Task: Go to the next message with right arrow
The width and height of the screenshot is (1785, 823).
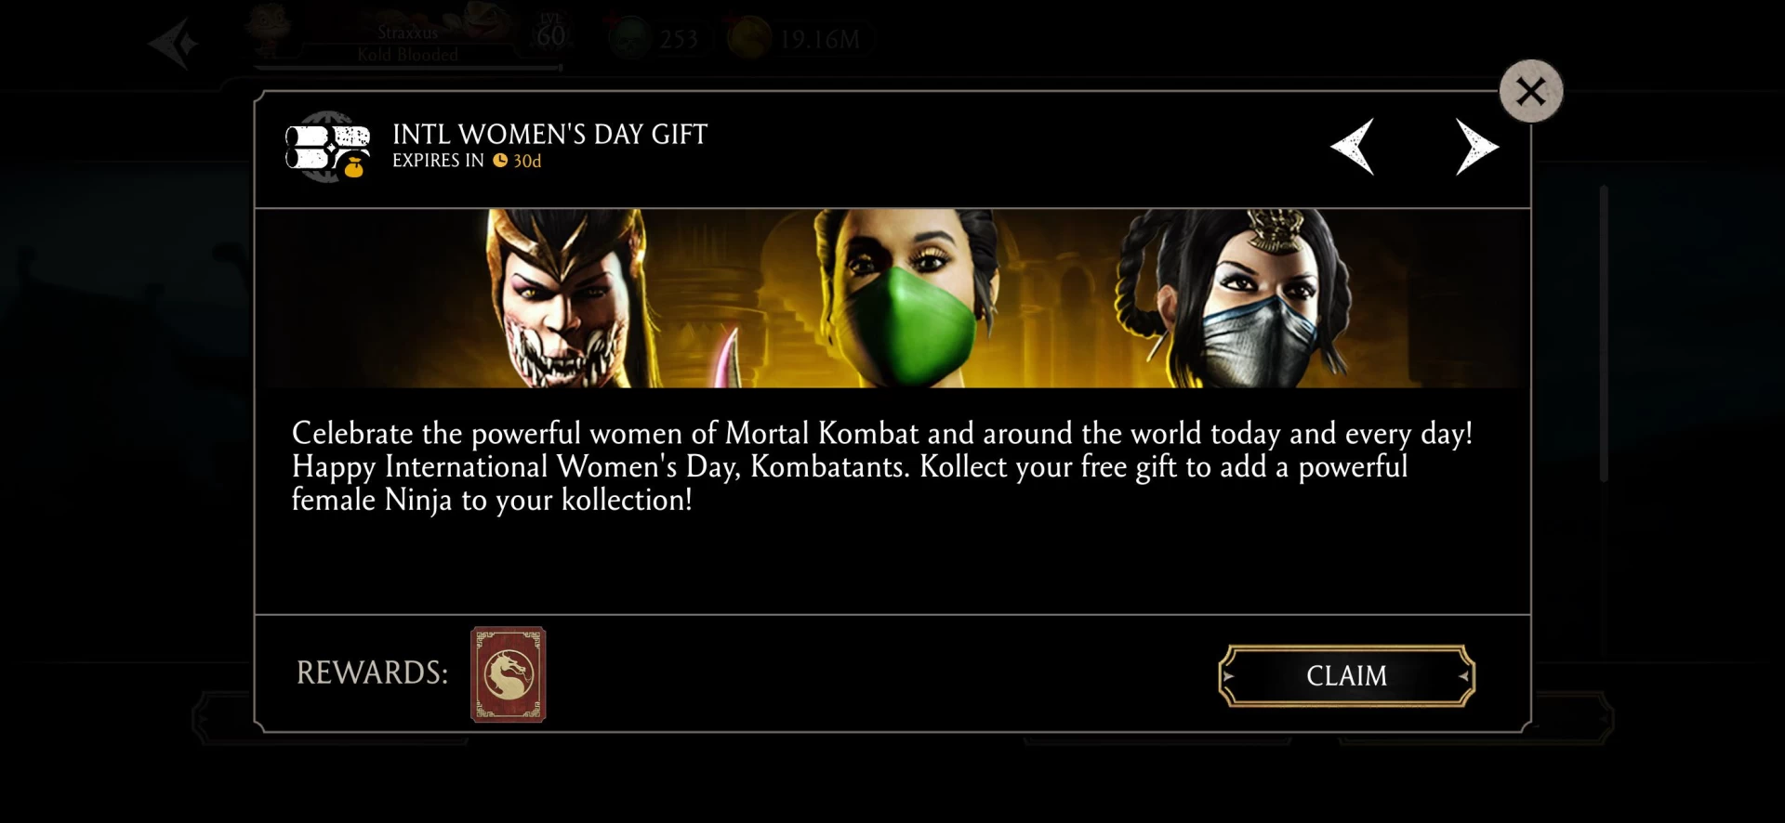Action: click(1476, 147)
